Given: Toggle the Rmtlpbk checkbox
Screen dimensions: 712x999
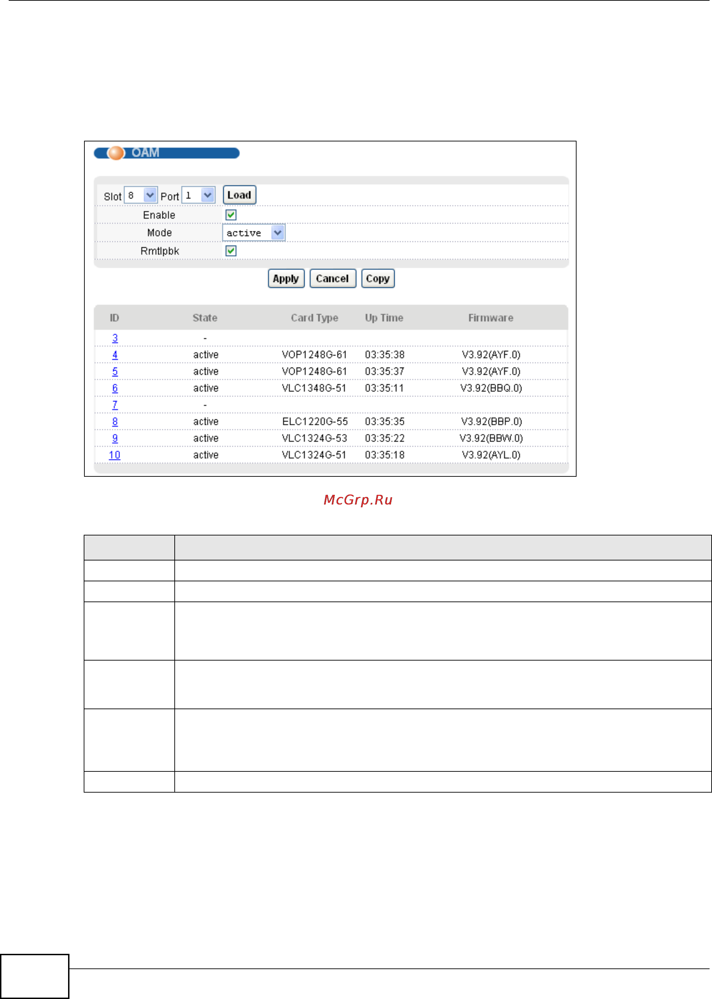Looking at the screenshot, I should coord(231,251).
